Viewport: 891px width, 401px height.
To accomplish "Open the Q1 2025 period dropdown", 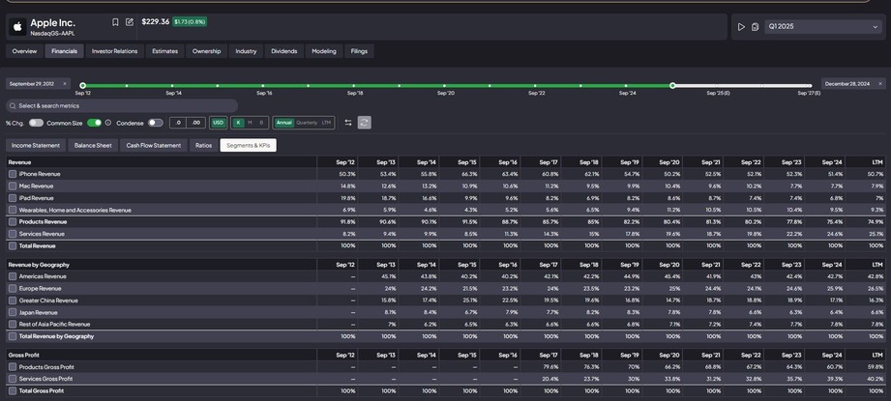I will pos(822,27).
